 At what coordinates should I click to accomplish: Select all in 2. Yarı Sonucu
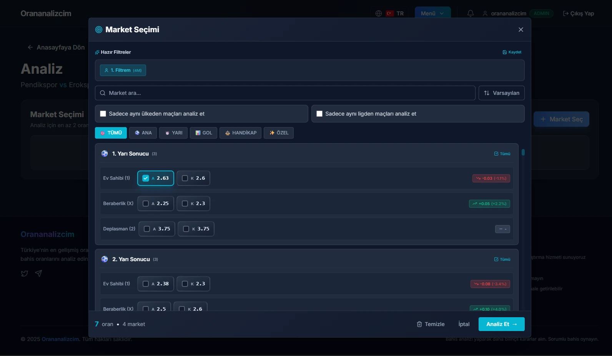[x=502, y=259]
